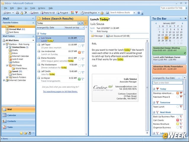Collapse the Favorite Folders section

click(33, 23)
